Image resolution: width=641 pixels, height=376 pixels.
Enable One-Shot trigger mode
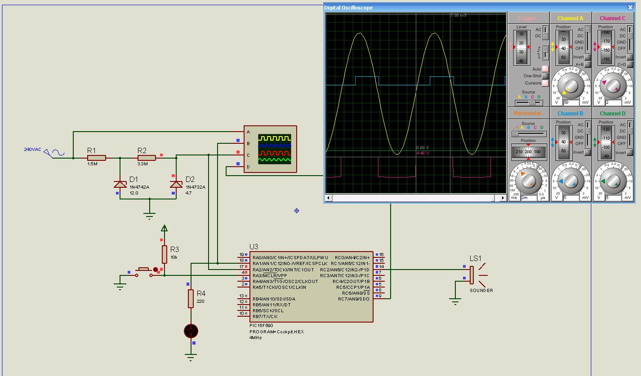pos(545,76)
